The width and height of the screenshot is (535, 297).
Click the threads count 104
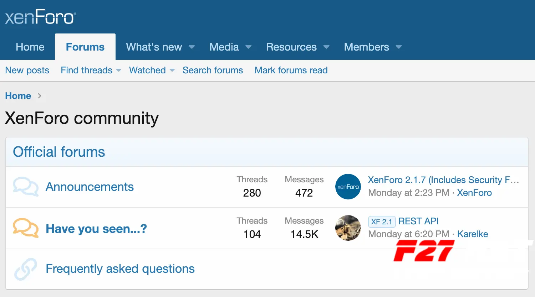pyautogui.click(x=252, y=234)
